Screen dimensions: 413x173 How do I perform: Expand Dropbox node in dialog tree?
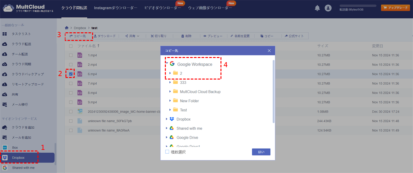tap(166, 119)
